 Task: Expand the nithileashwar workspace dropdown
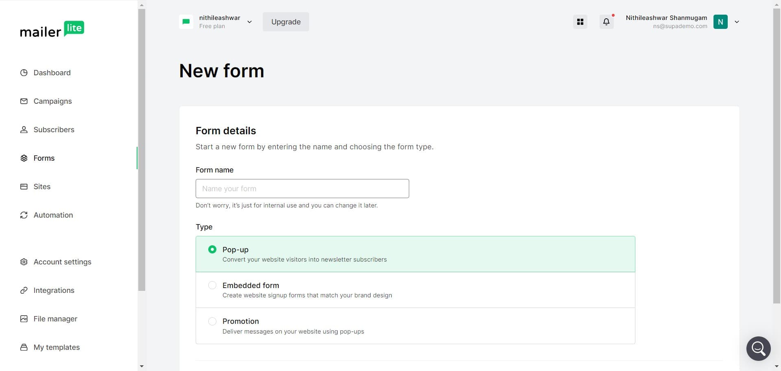coord(249,22)
